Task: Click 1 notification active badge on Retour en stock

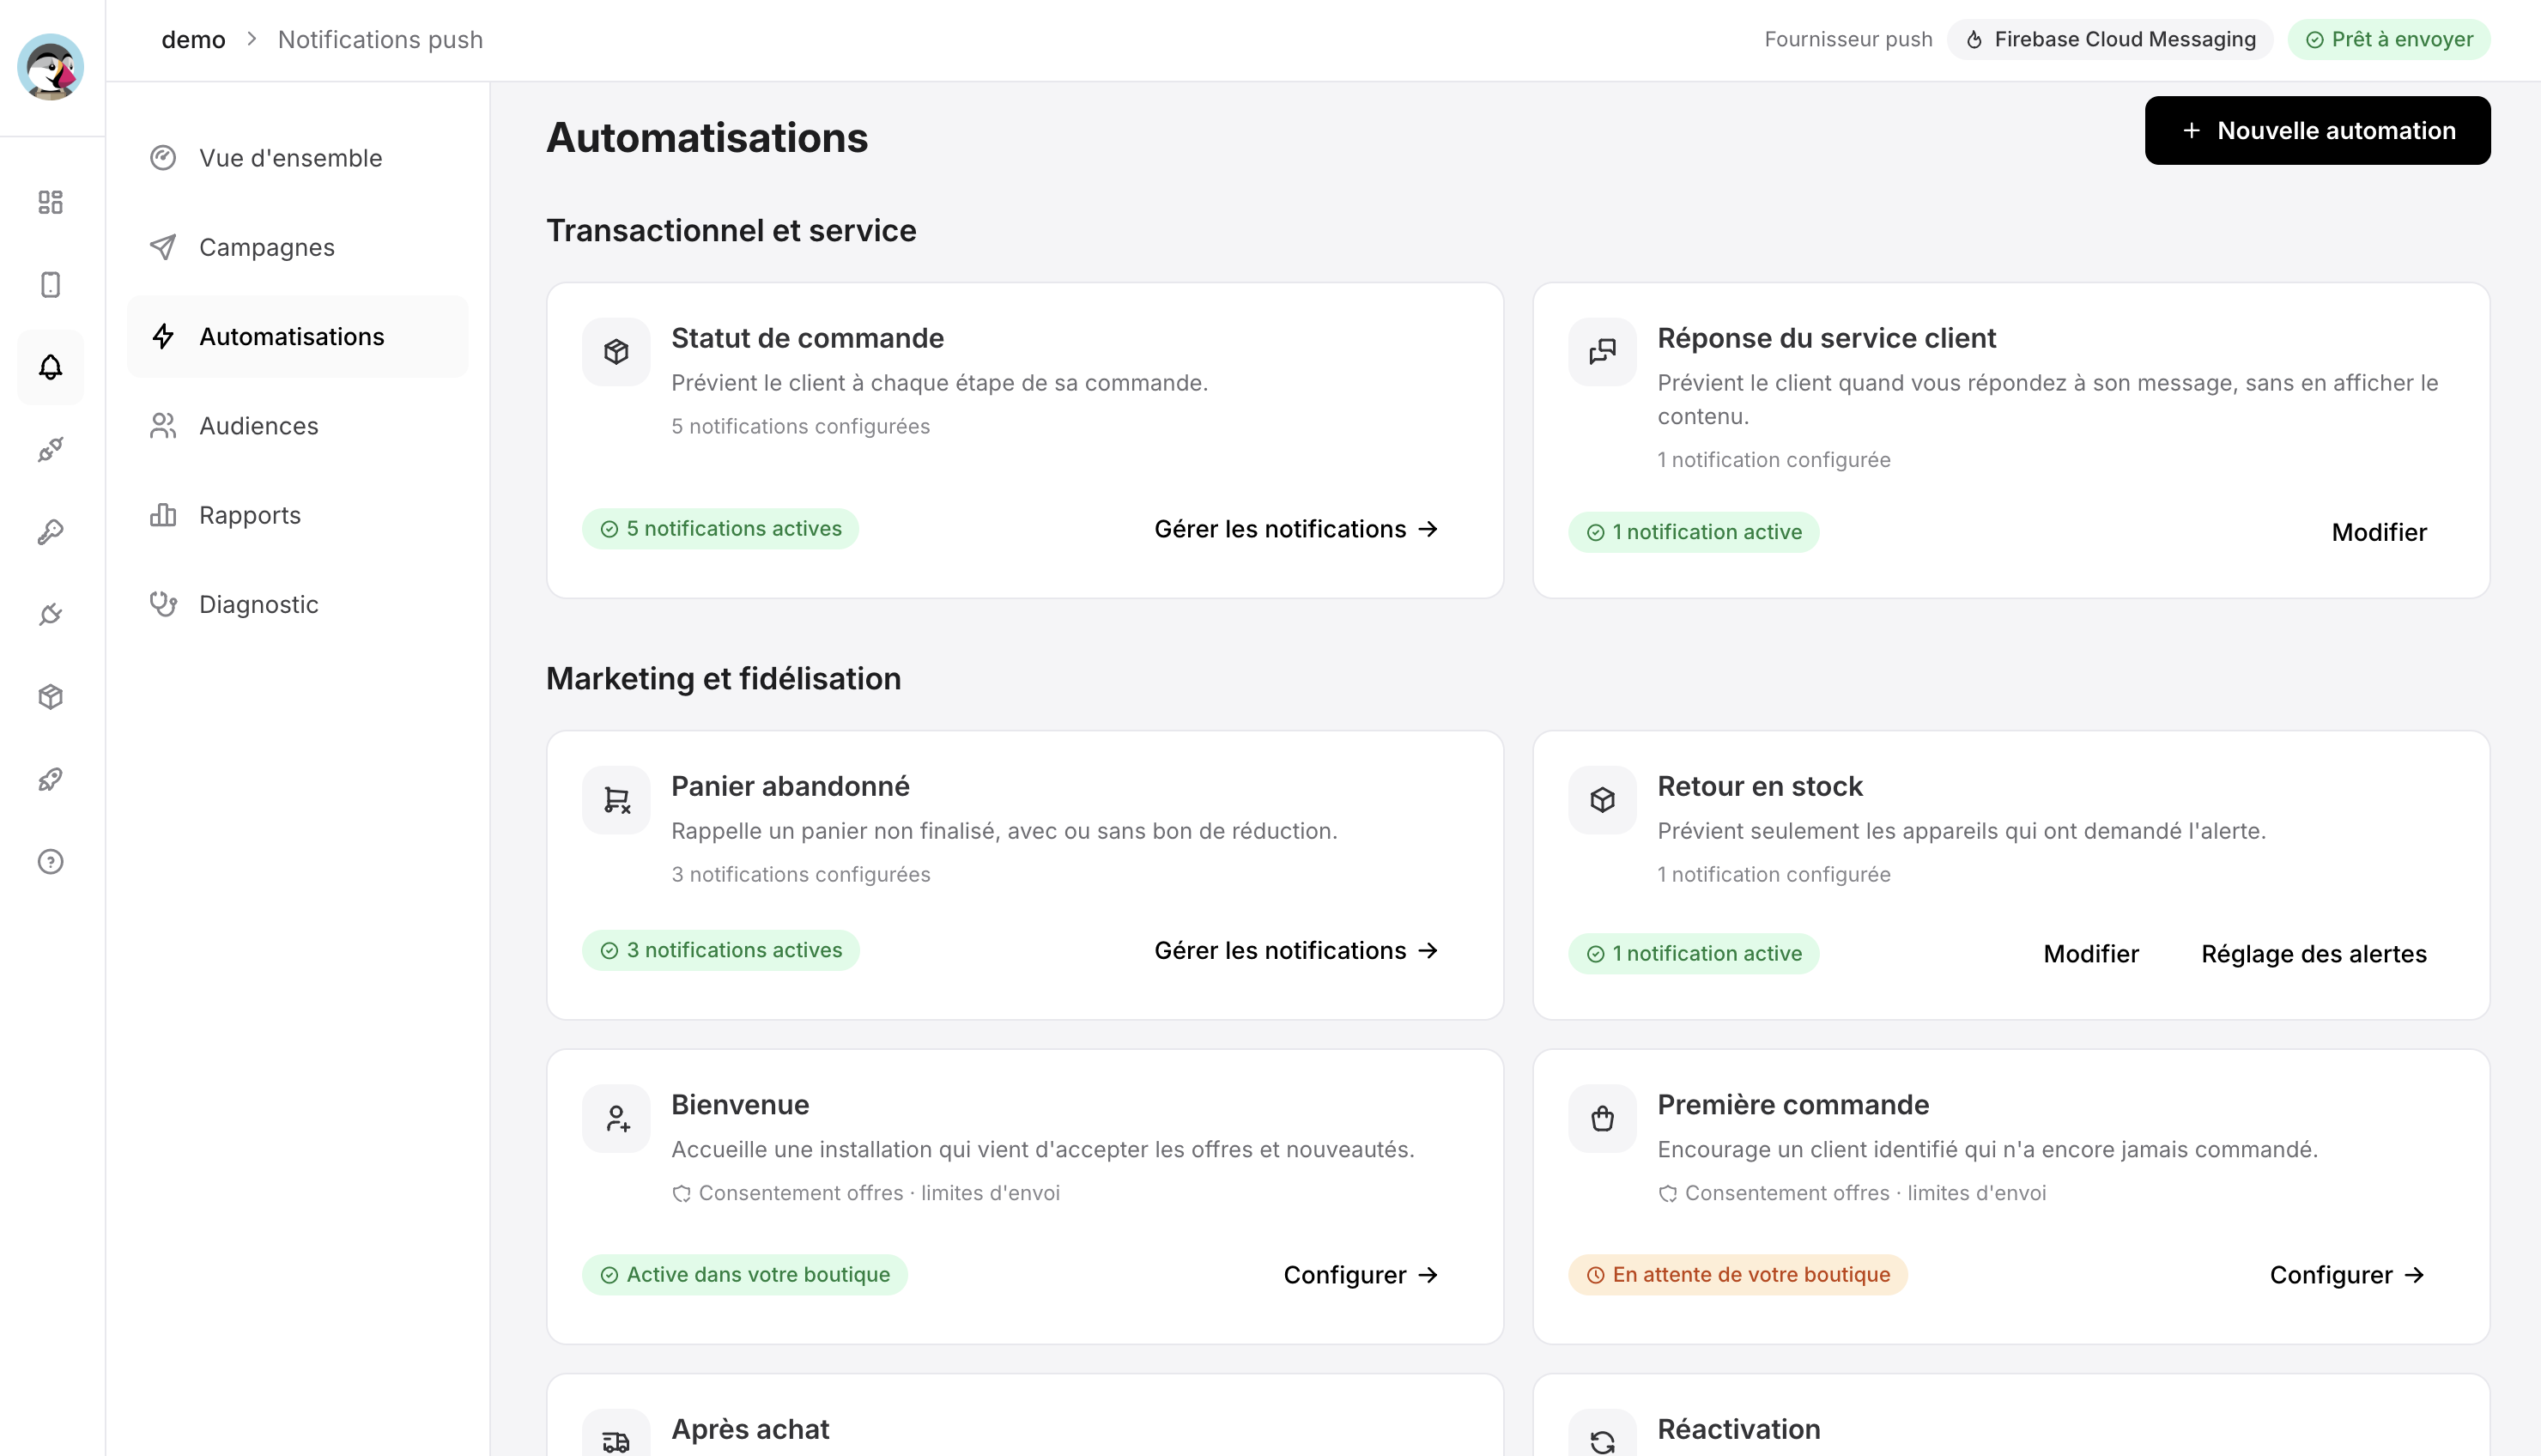Action: (1694, 954)
